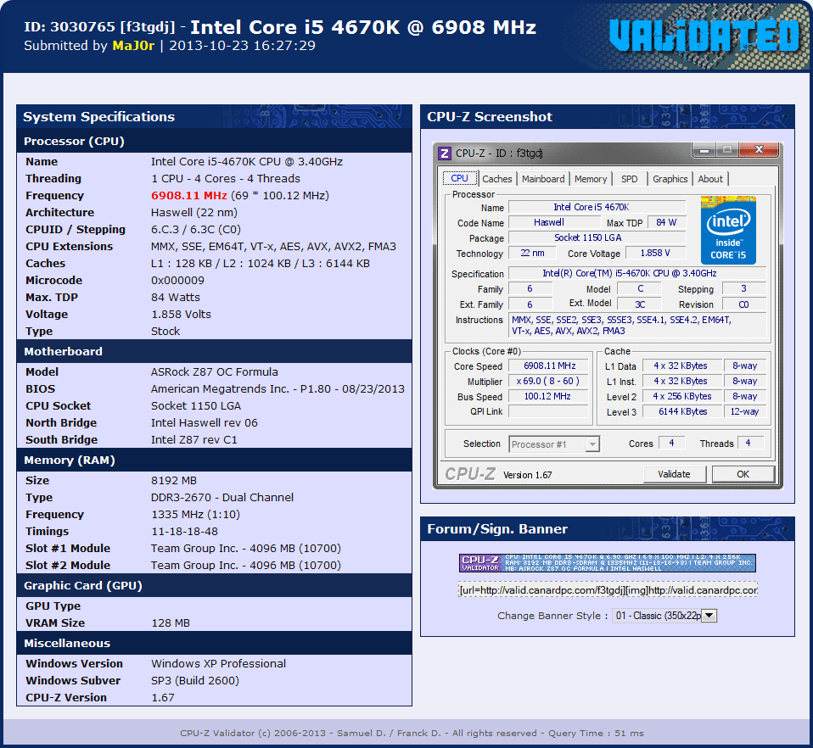
Task: Open submitter MaJ0r profile link
Action: (133, 46)
